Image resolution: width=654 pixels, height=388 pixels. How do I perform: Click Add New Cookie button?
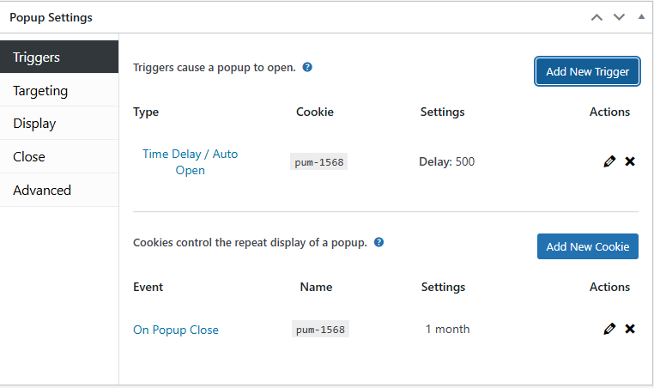[588, 246]
